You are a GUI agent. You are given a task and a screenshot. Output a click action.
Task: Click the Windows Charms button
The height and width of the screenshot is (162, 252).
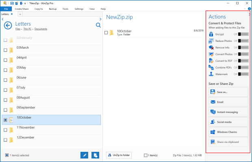[x=228, y=132]
